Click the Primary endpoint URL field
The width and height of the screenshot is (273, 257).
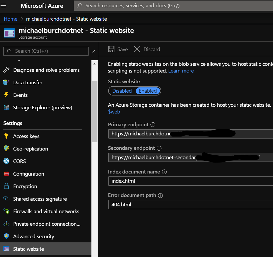coord(190,134)
